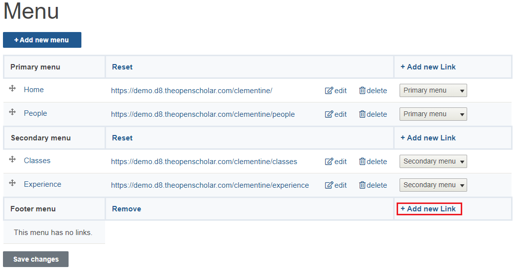The width and height of the screenshot is (515, 270).
Task: Click the drag handle icon beside Classes
Action: (x=12, y=160)
